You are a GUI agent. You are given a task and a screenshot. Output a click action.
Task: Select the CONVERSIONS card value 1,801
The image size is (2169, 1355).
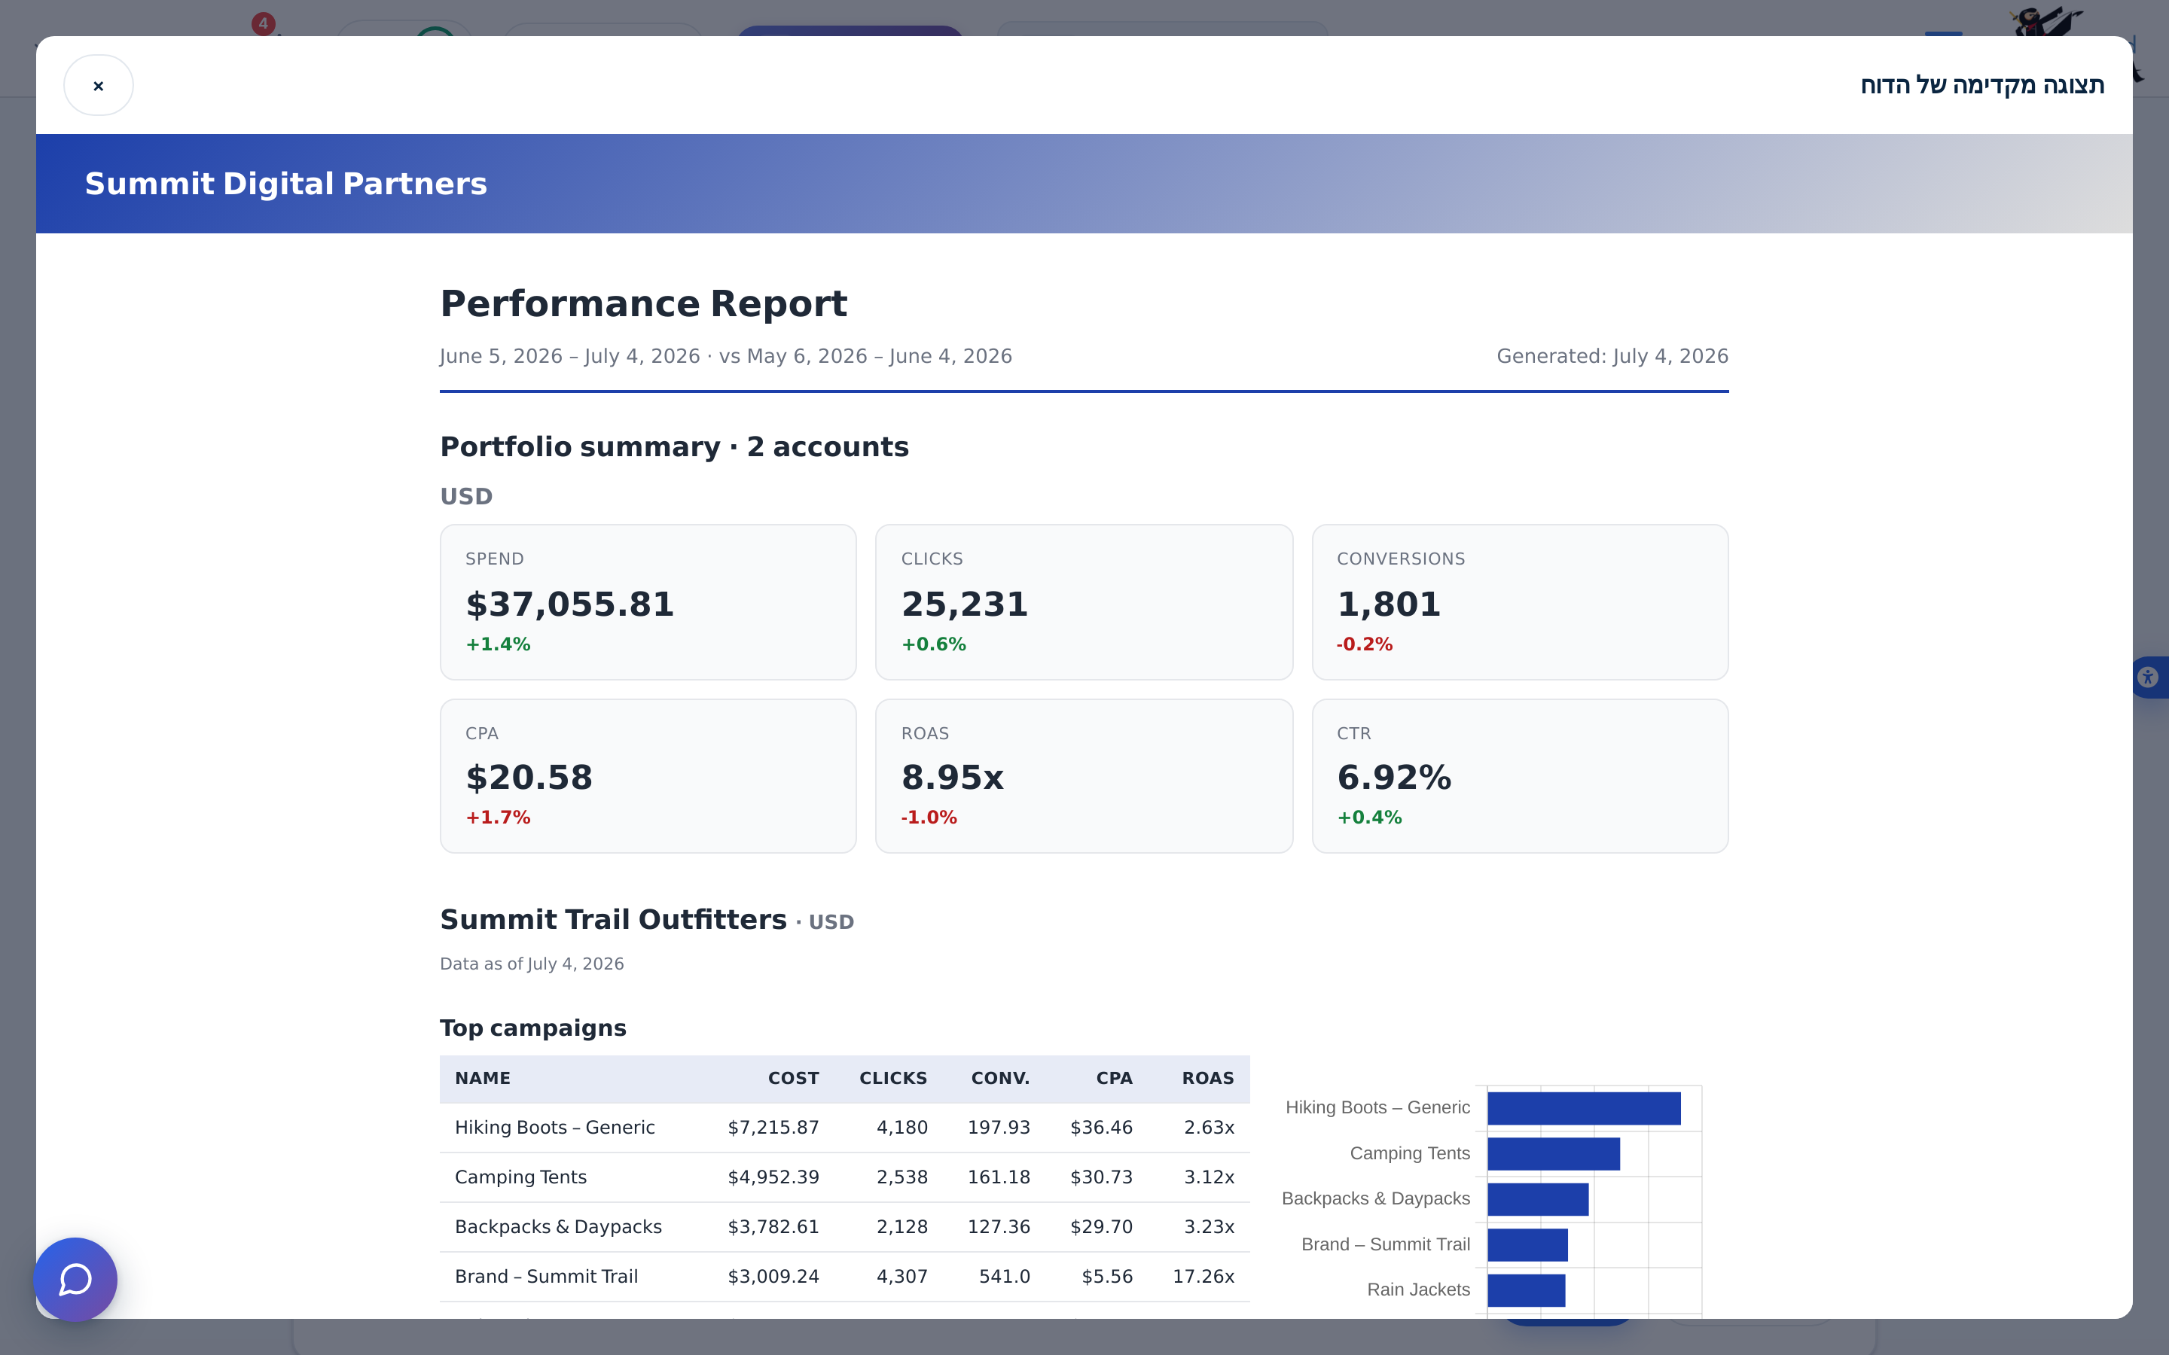(x=1388, y=604)
